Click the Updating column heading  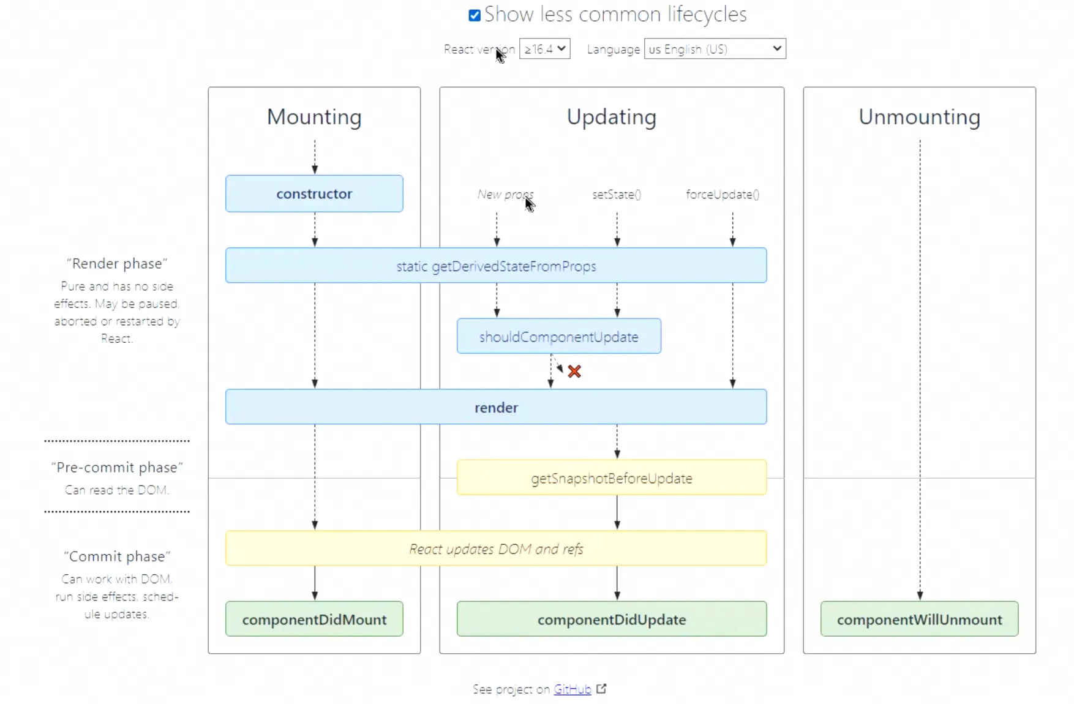click(x=611, y=117)
